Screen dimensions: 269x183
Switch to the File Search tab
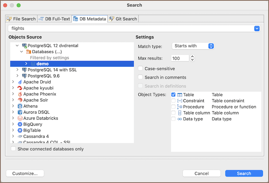click(x=21, y=19)
